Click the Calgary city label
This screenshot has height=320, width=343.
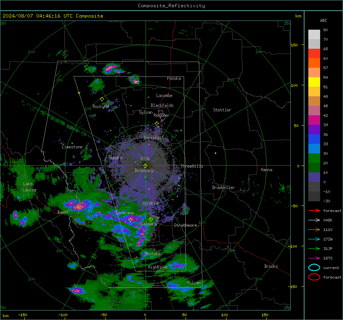point(149,224)
